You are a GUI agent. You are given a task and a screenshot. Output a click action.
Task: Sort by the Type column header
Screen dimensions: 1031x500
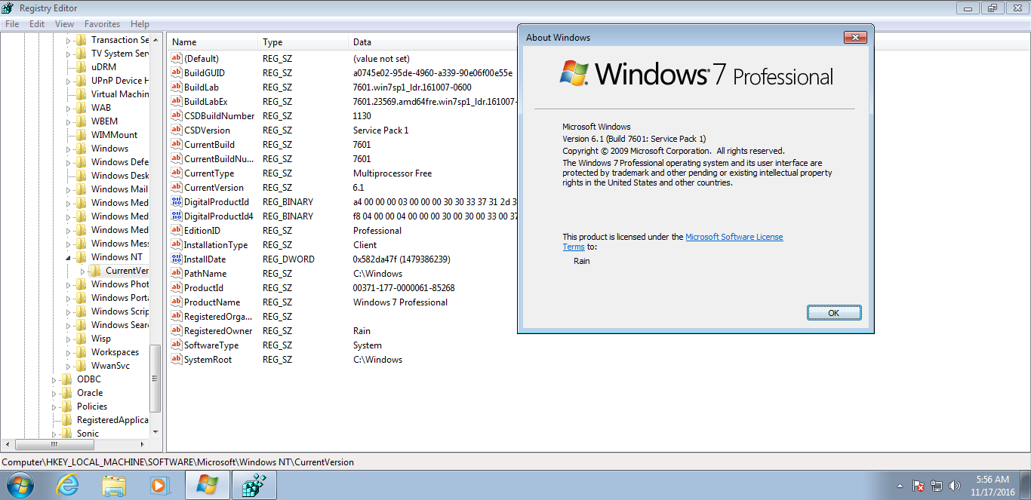303,42
